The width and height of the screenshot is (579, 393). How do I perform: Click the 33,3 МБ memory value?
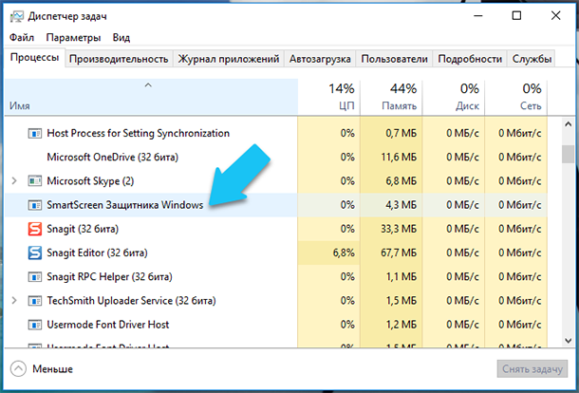click(x=399, y=229)
